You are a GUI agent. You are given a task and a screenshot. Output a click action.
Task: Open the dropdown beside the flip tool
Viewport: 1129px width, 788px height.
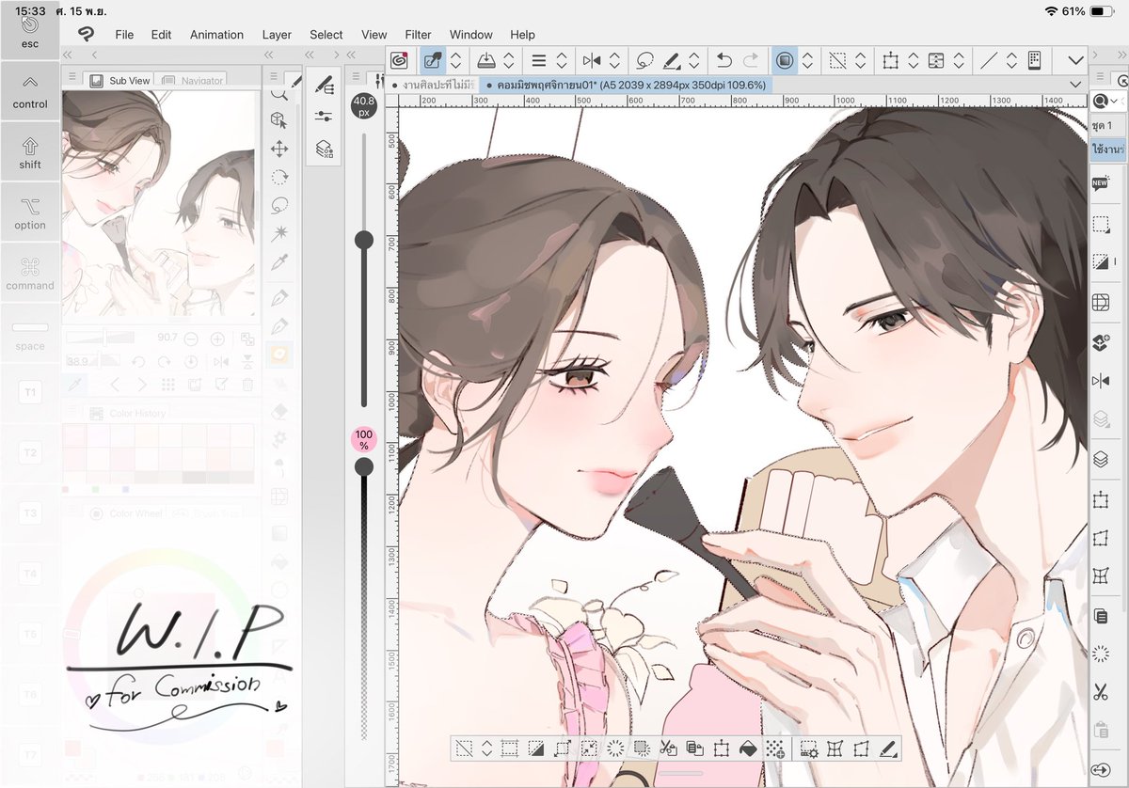point(614,60)
